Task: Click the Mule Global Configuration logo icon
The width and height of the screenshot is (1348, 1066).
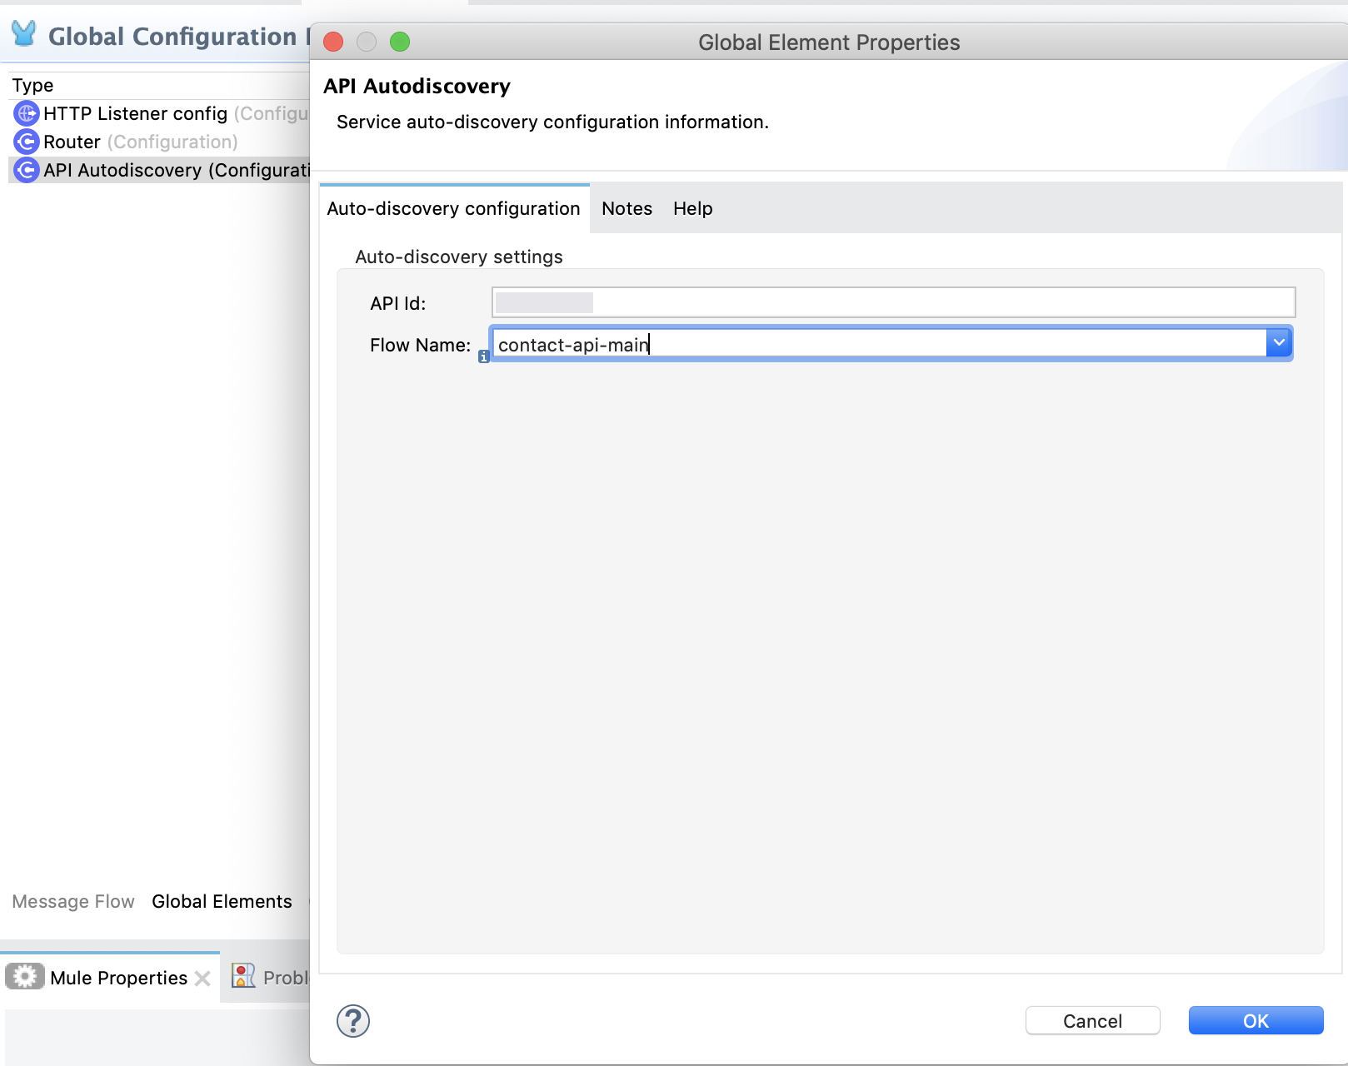Action: (x=24, y=34)
